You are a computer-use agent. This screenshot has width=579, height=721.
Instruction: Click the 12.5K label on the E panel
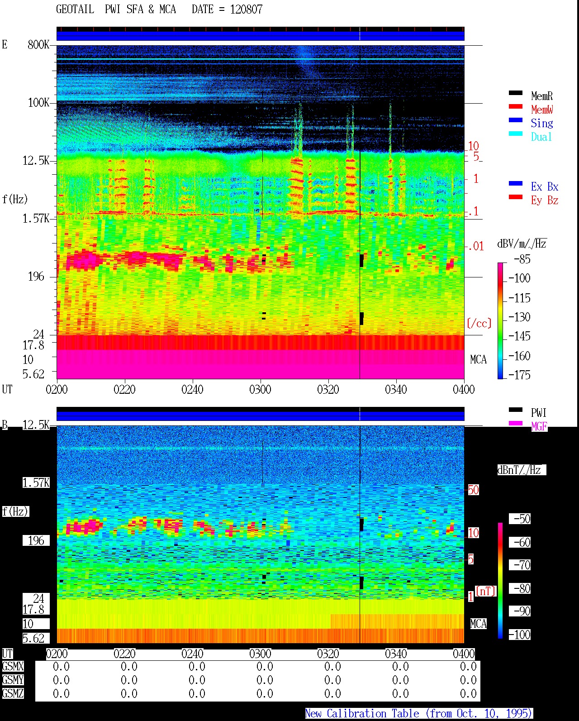coord(36,161)
